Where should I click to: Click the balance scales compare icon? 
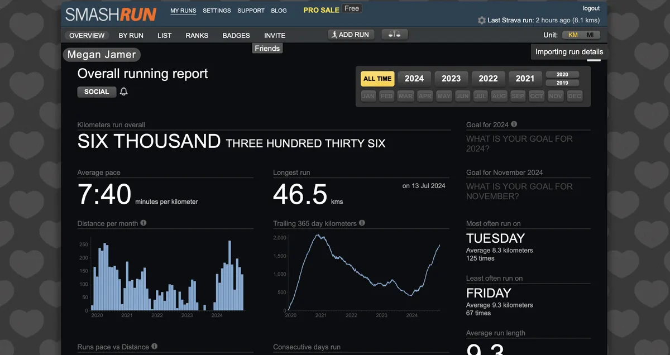click(394, 35)
